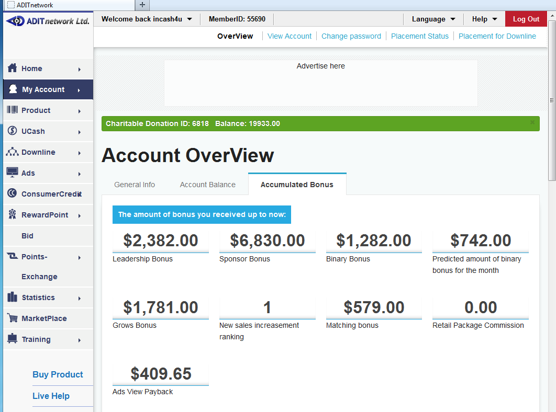Viewport: 556px width, 412px height.
Task: Click the Downline tree icon
Action: click(x=12, y=152)
